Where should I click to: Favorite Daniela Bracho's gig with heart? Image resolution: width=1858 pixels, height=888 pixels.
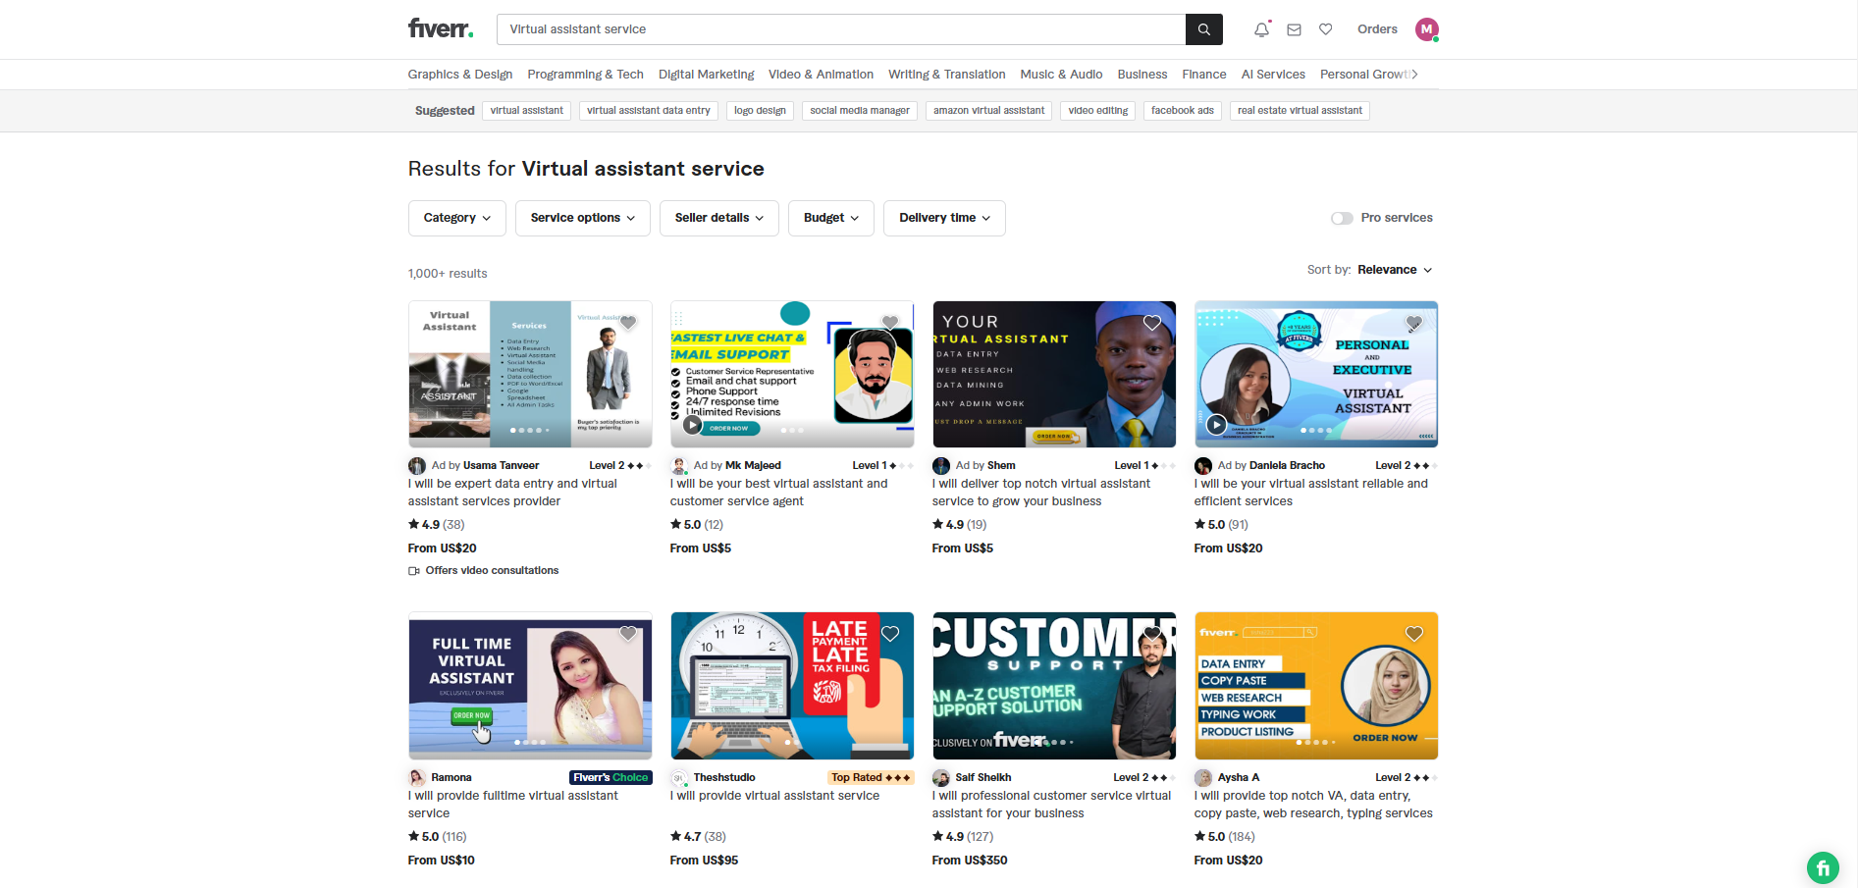coord(1414,323)
